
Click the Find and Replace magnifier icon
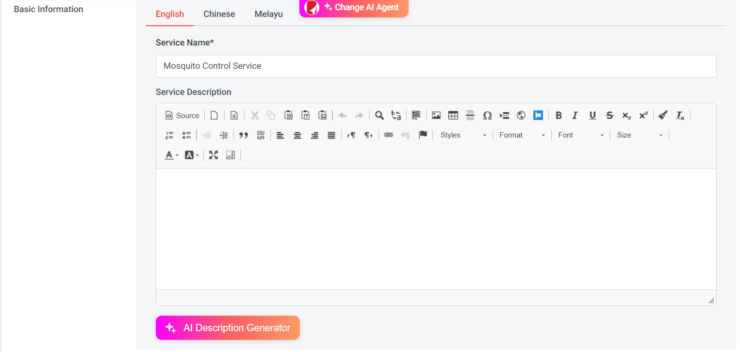coord(379,115)
